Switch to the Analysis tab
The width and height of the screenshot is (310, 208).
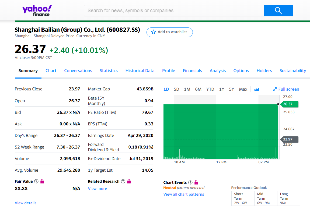[x=218, y=71]
